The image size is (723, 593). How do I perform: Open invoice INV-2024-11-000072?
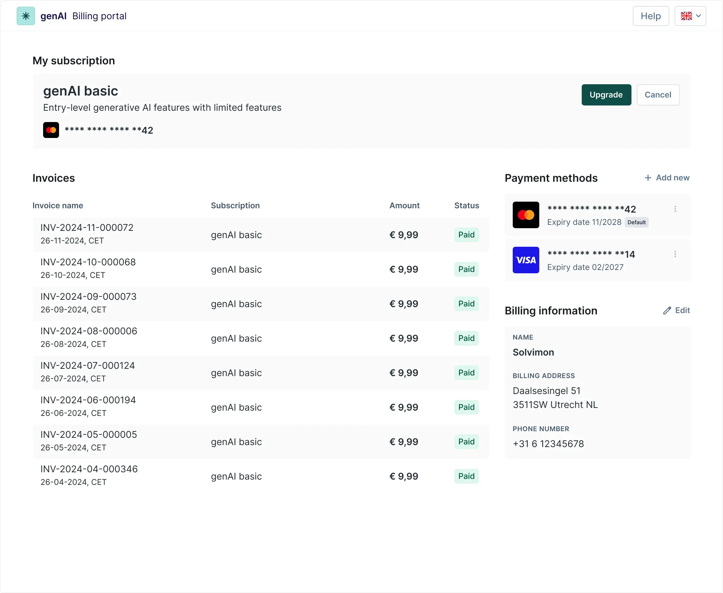pos(87,228)
